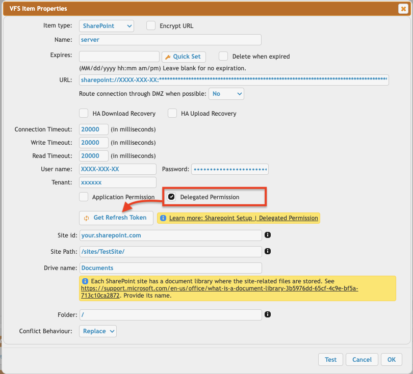This screenshot has width=413, height=374.
Task: Tick the Delete when expired checkbox
Action: [223, 57]
